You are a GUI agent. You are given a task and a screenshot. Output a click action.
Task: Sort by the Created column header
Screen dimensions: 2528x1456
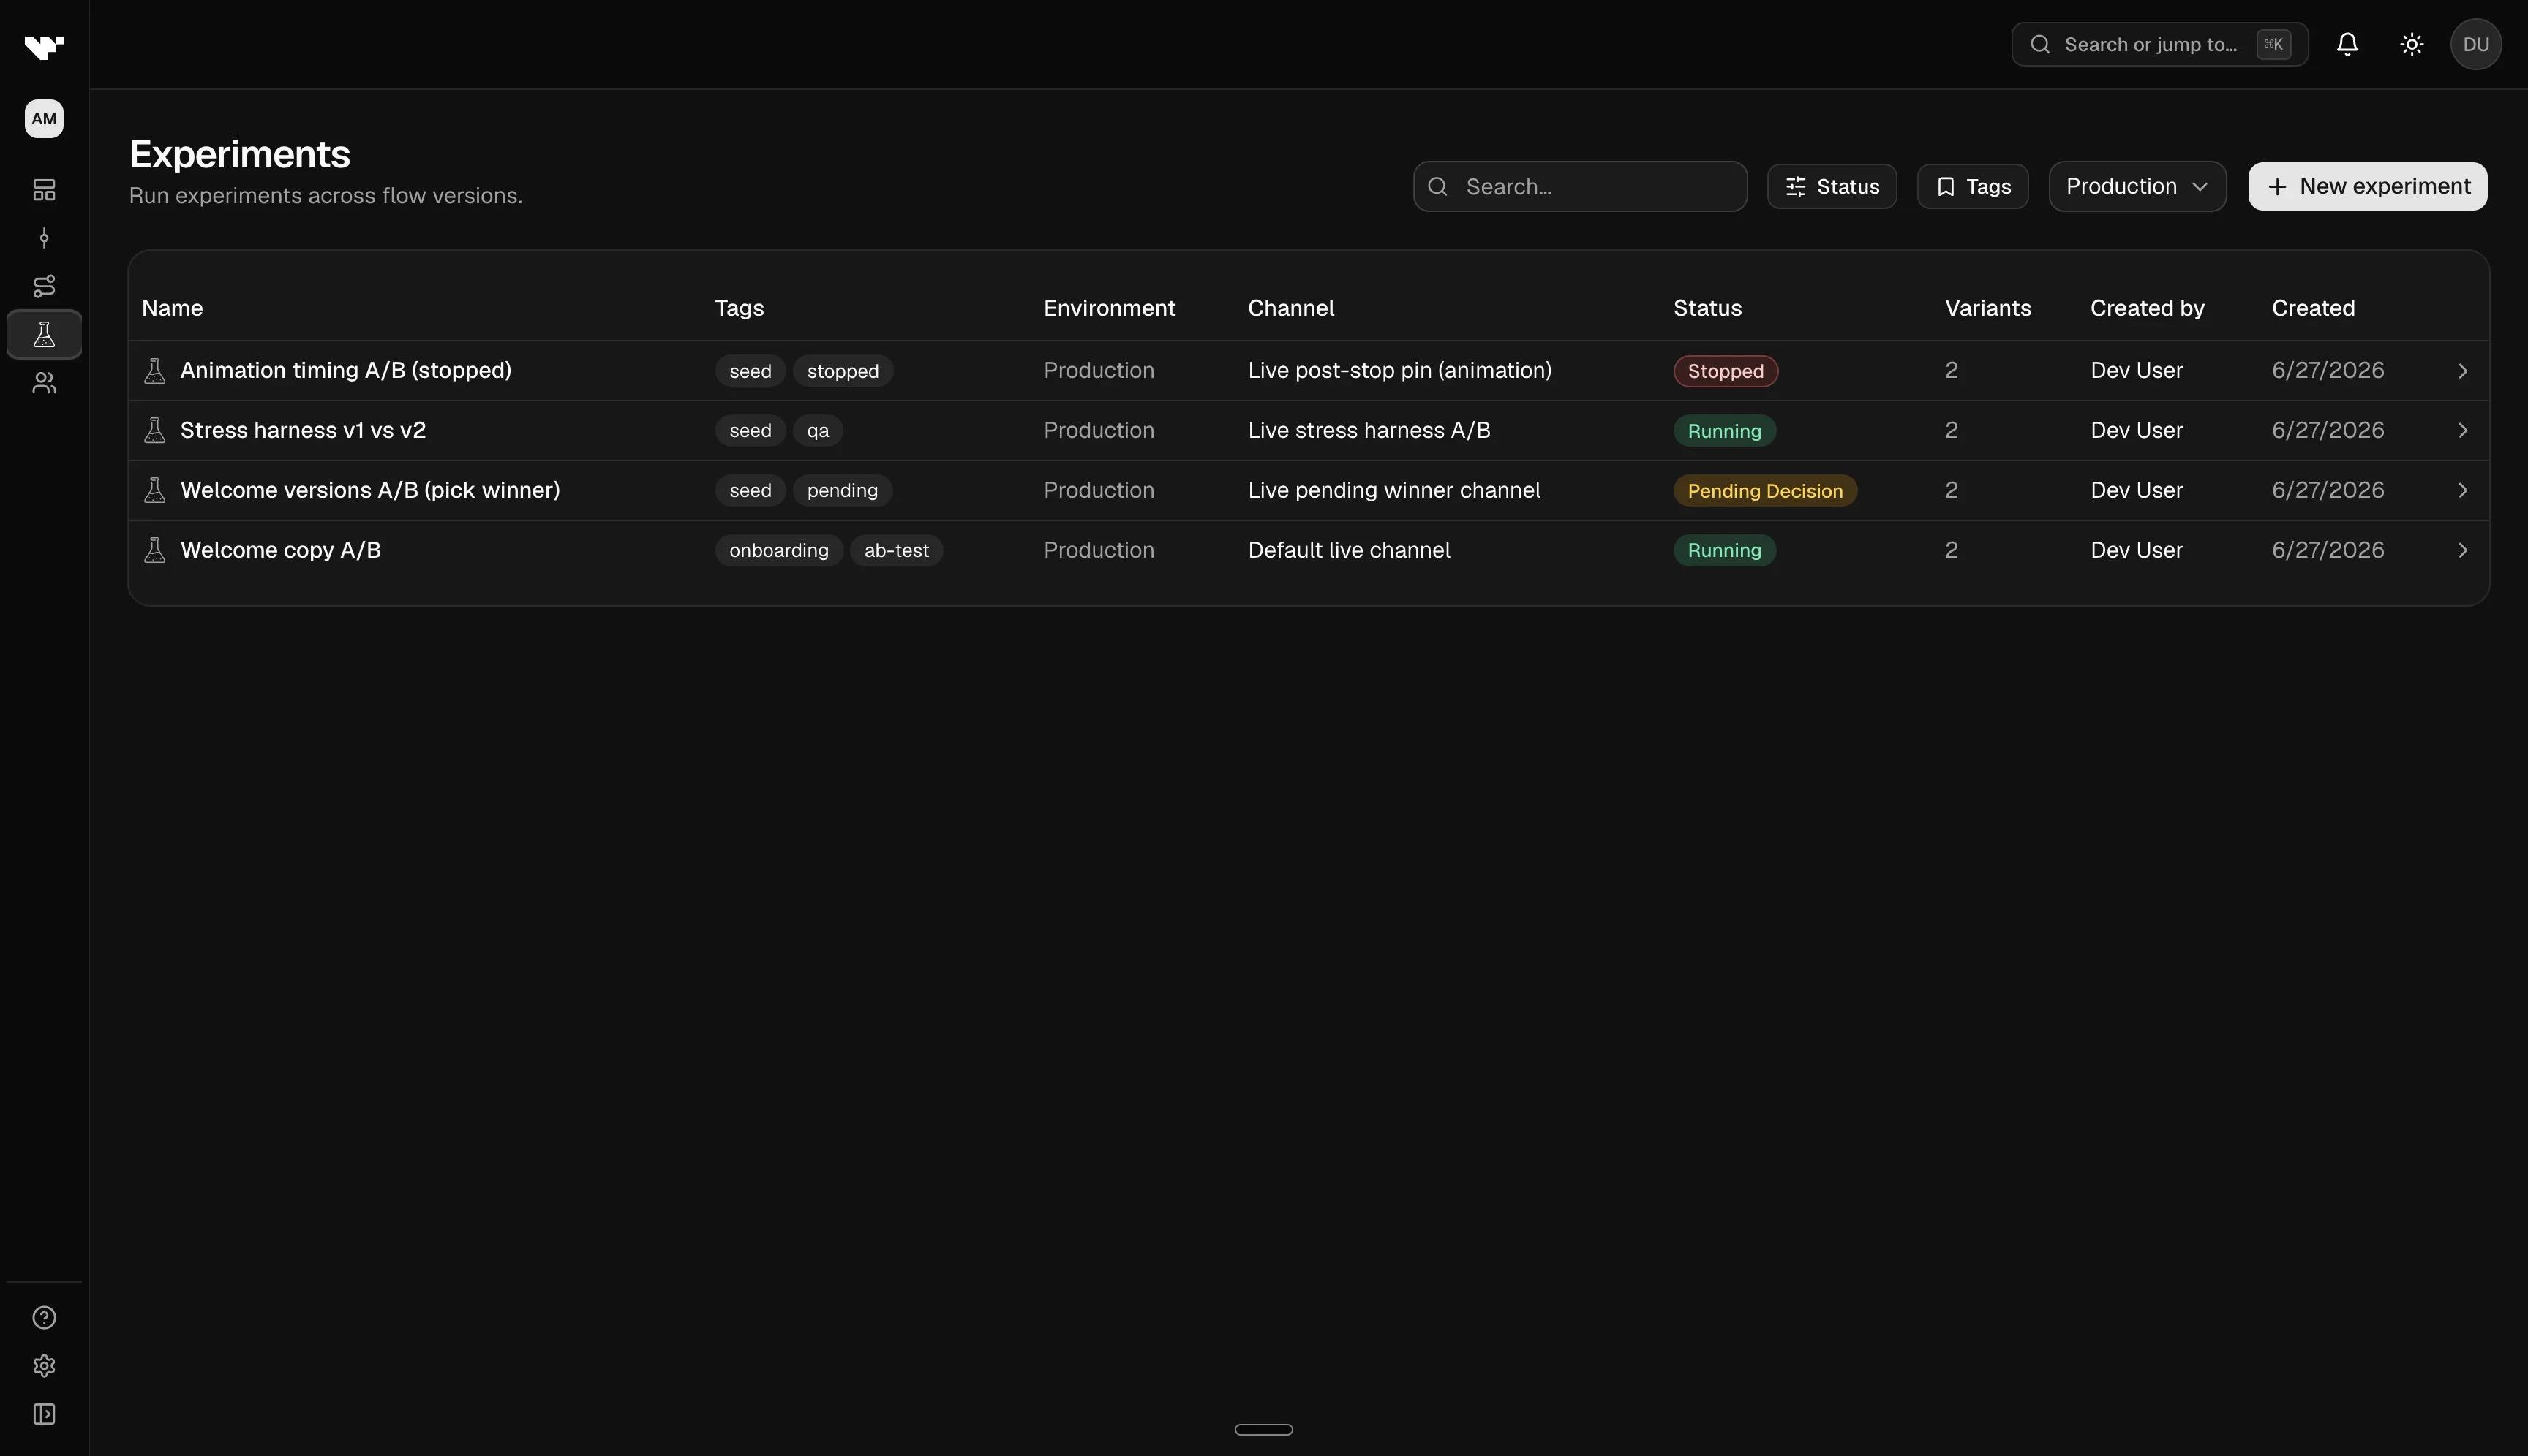click(x=2313, y=308)
